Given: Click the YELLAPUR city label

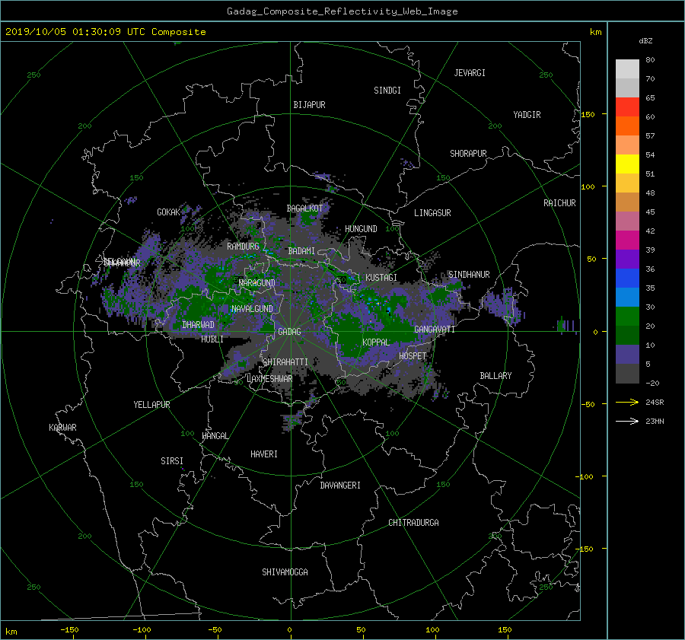Looking at the screenshot, I should tap(151, 405).
